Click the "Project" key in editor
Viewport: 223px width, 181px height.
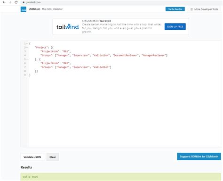pyautogui.click(x=41, y=48)
